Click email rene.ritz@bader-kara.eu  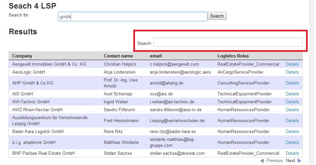tap(173, 132)
